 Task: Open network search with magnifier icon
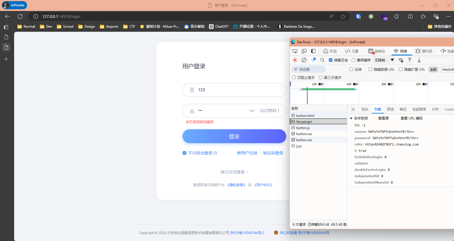click(322, 60)
